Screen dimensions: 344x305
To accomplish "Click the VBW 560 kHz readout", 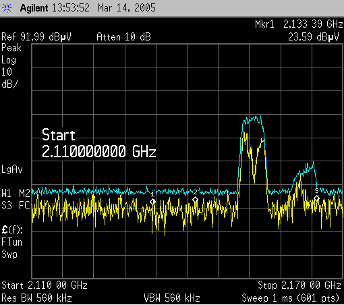I will click(x=172, y=298).
